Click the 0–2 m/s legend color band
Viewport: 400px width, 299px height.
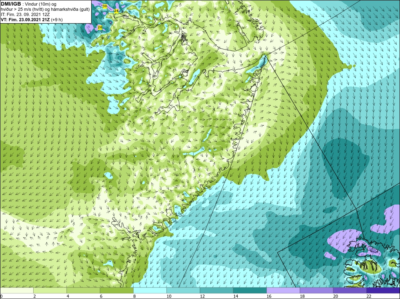pyautogui.click(x=16, y=291)
